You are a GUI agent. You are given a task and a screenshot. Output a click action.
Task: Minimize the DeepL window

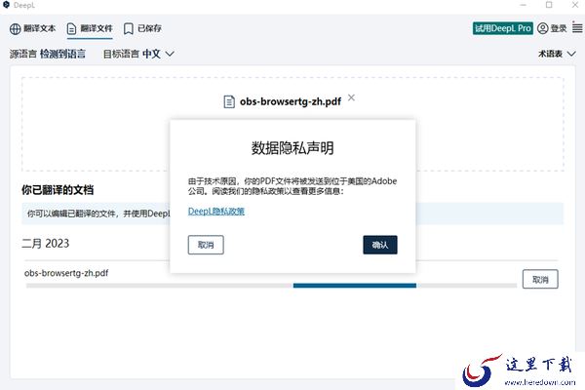tap(523, 5)
